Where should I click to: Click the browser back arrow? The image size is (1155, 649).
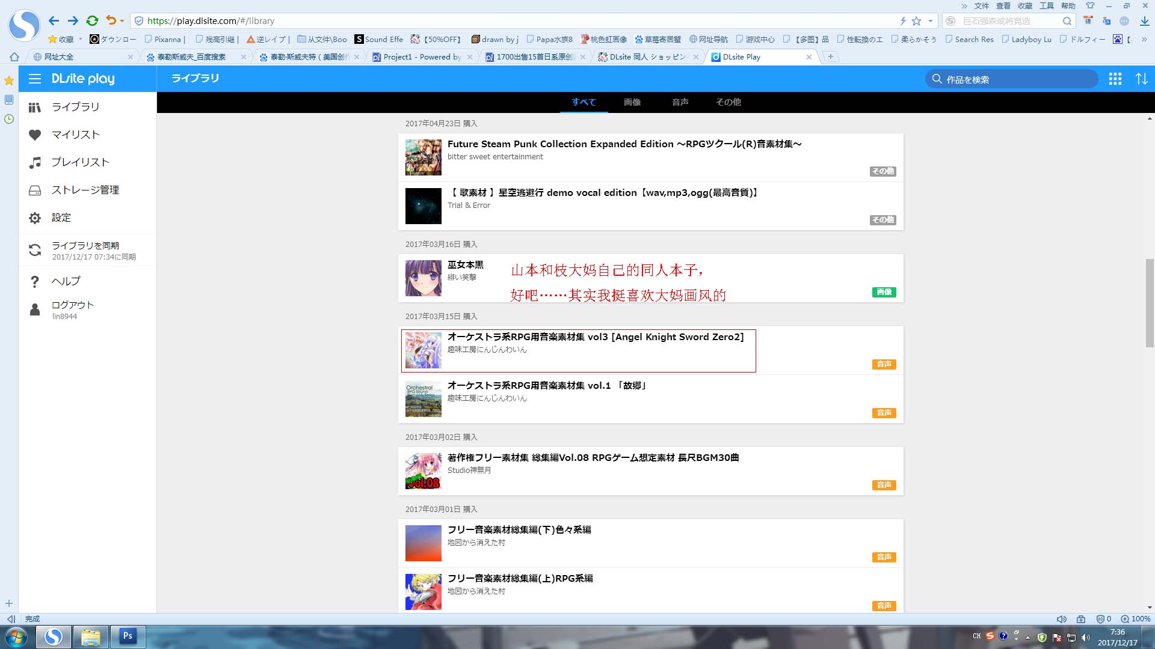[x=54, y=20]
